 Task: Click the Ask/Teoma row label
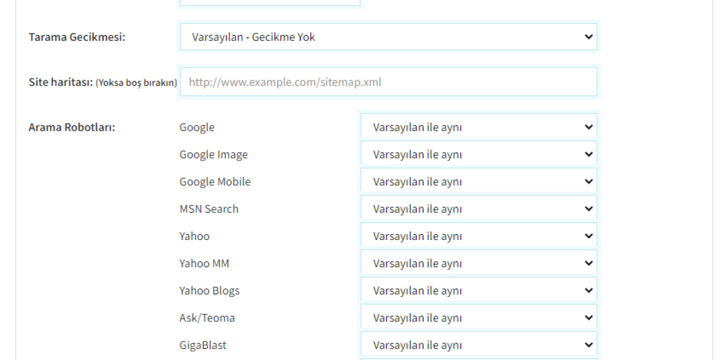pos(207,318)
